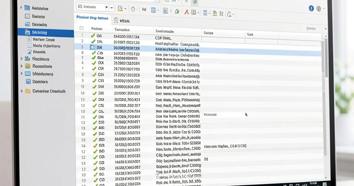The image size is (354, 186).
Task: Click the red X delete icon
Action: click(x=186, y=11)
